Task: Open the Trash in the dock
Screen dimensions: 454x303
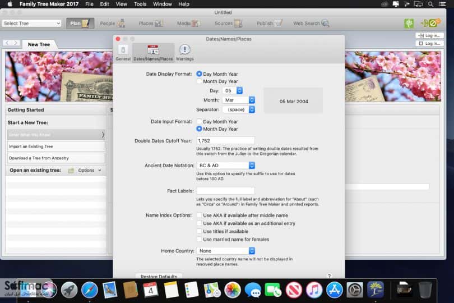Action: click(x=425, y=290)
